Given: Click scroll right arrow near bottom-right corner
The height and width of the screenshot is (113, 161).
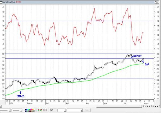Looking at the screenshot, I should tap(158, 106).
